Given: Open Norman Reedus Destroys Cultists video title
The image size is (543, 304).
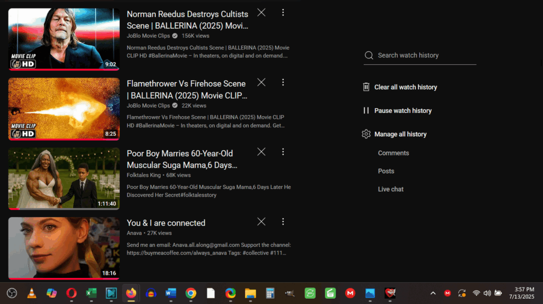Looking at the screenshot, I should (x=187, y=20).
